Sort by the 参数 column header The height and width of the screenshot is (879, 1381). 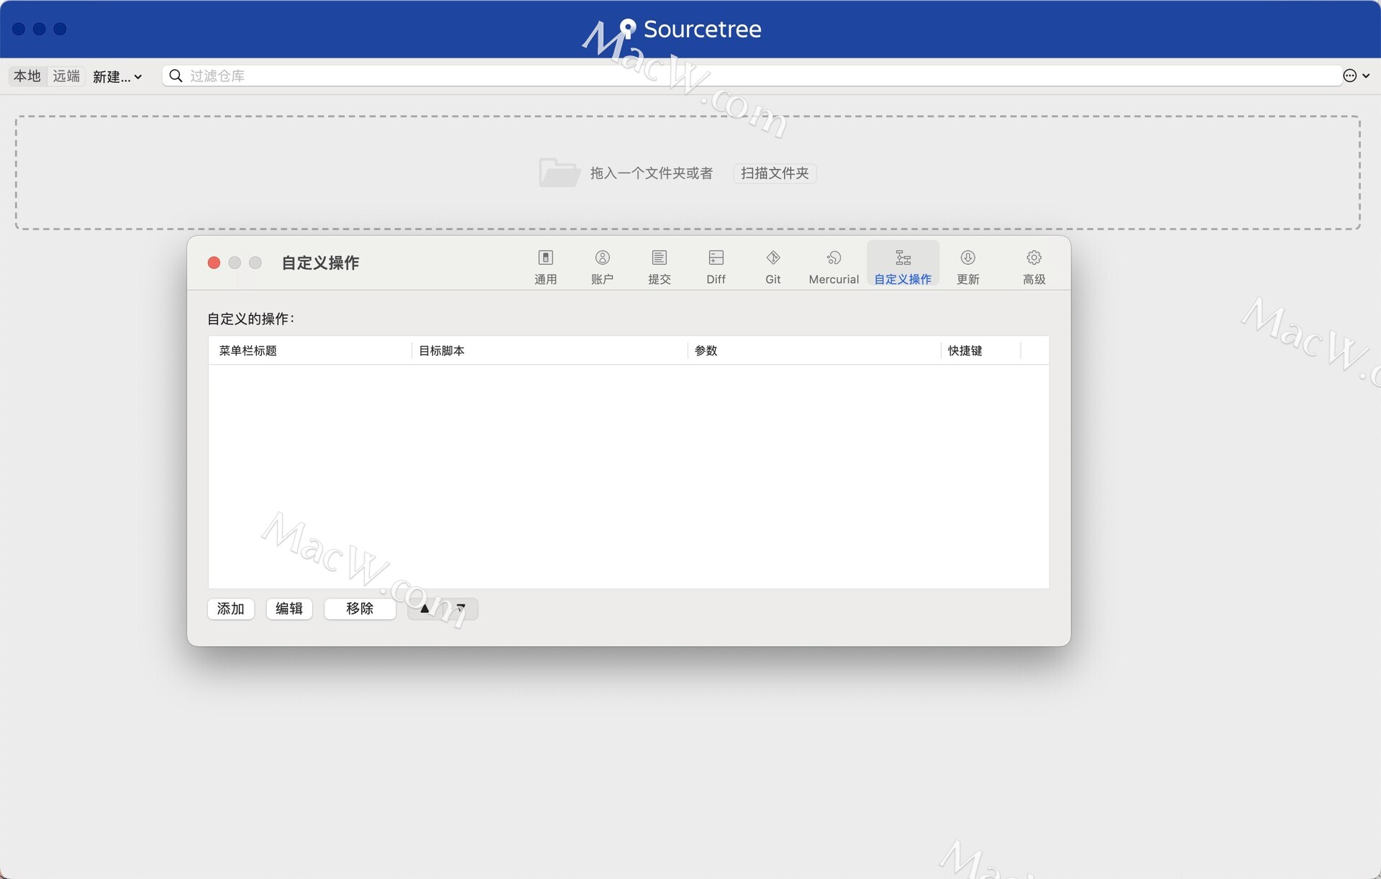pyautogui.click(x=814, y=350)
